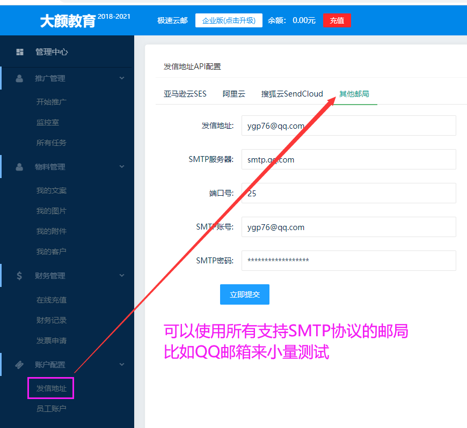Open 我的附件 menu item

[51, 231]
